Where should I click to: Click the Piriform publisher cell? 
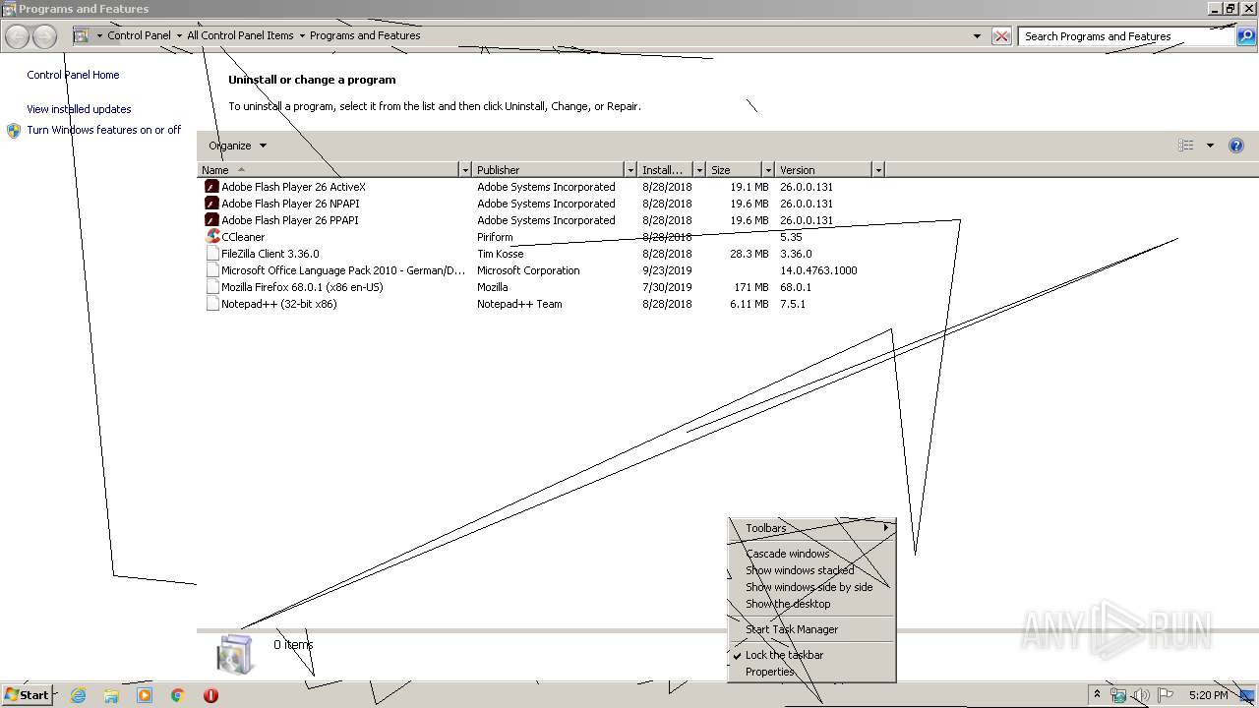coord(495,237)
